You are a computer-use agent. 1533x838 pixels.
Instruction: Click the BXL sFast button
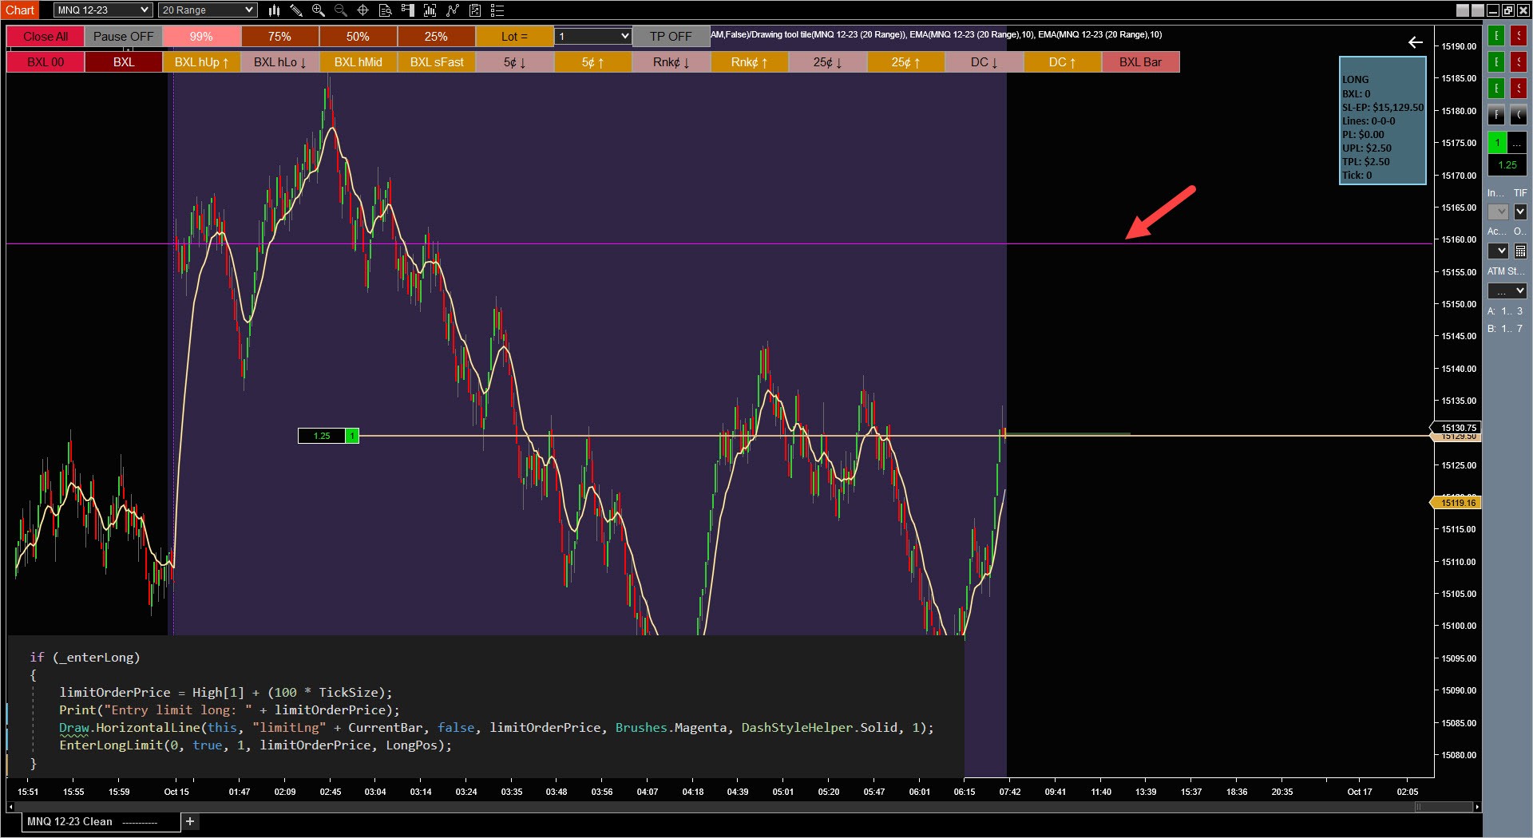[436, 62]
